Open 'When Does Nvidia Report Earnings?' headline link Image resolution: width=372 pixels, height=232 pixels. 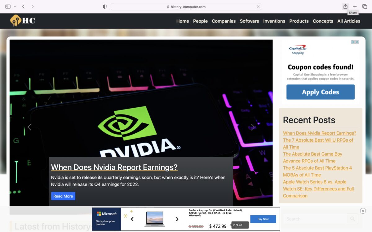coord(114,167)
